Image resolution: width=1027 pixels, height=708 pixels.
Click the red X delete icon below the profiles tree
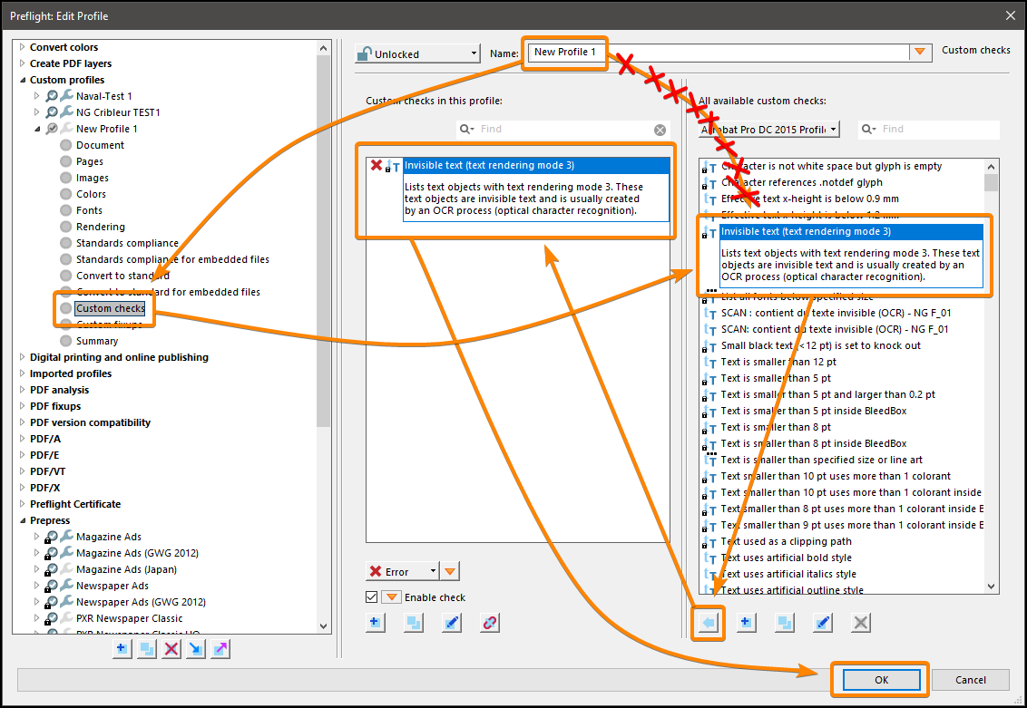(x=171, y=648)
